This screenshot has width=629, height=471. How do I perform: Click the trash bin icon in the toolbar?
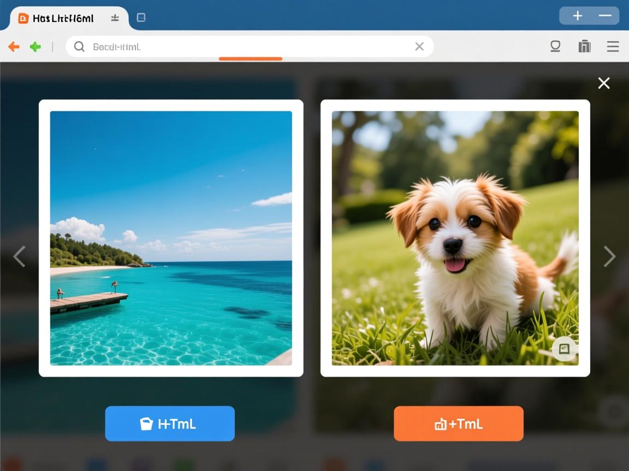[x=584, y=46]
